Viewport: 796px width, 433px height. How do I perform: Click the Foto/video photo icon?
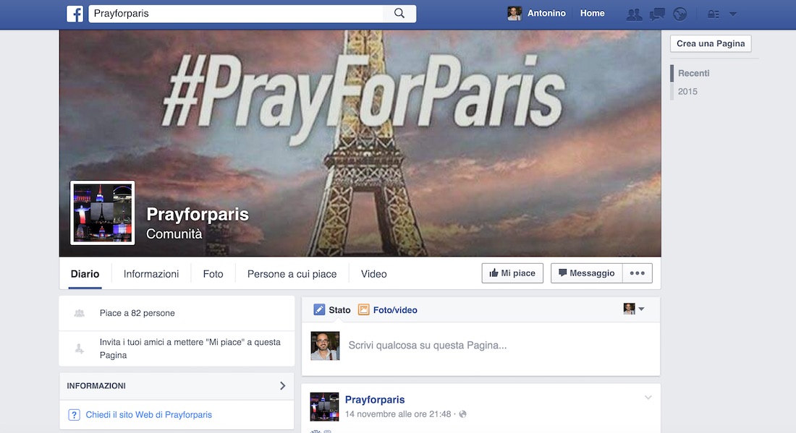pyautogui.click(x=364, y=310)
